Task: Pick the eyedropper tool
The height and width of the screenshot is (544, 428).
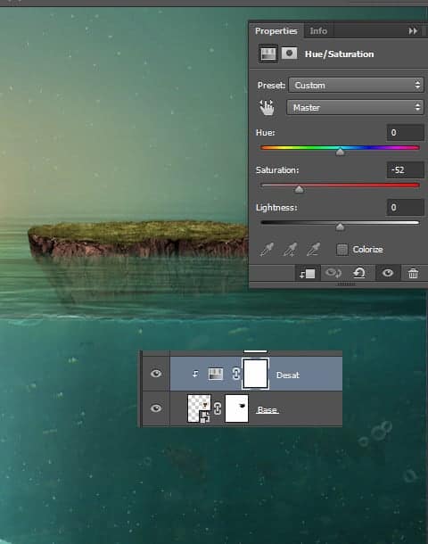Action: coord(267,250)
